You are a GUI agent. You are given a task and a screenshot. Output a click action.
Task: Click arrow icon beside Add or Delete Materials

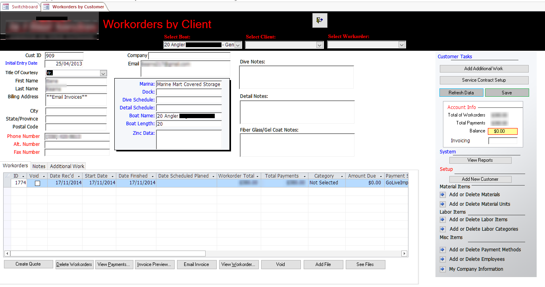[443, 195]
